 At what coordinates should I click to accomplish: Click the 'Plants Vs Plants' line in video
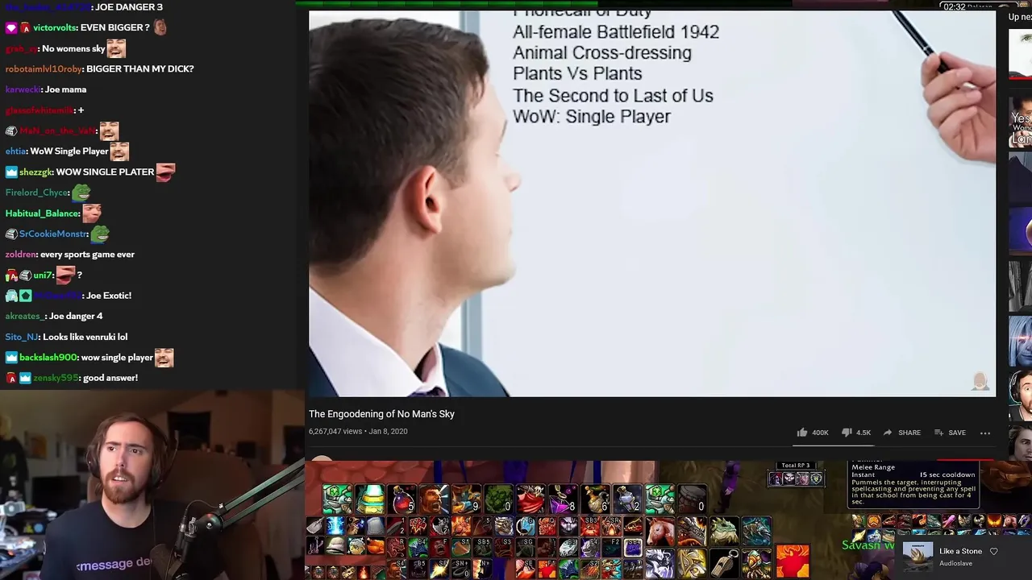point(577,74)
